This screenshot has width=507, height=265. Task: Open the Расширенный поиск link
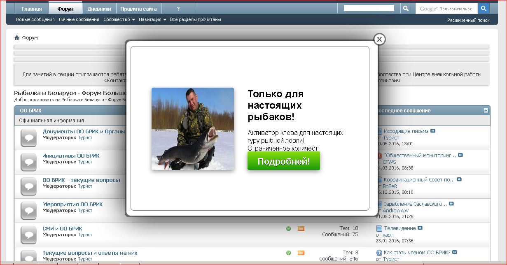tap(468, 20)
